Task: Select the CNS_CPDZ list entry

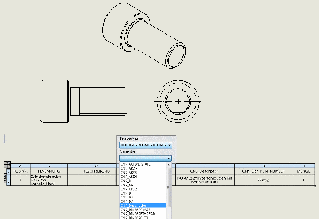Action: [129, 189]
